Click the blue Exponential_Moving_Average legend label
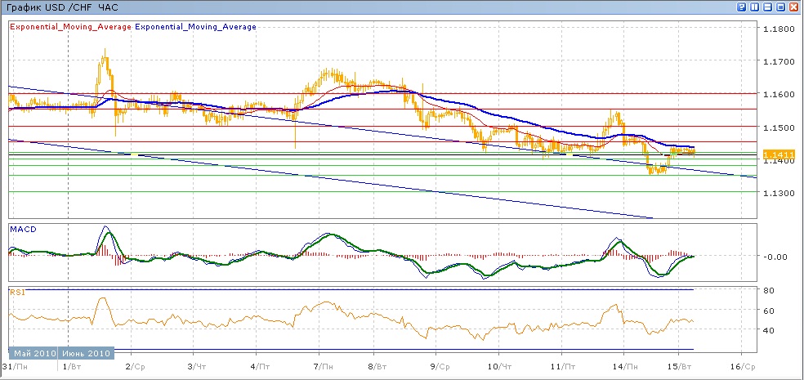Screen dimensions: 804x380 click(x=195, y=27)
